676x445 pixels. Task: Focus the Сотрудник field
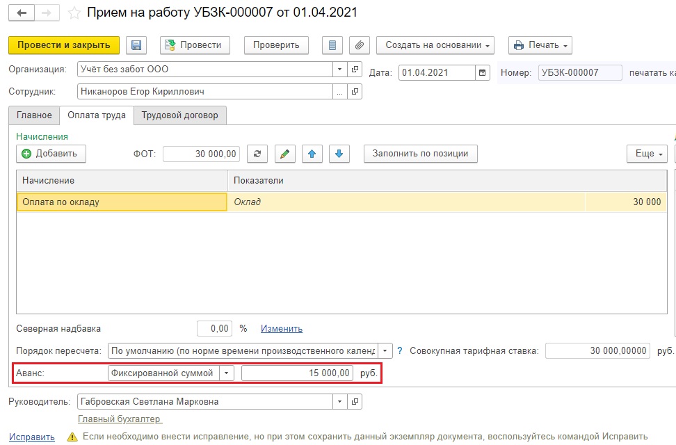(205, 91)
